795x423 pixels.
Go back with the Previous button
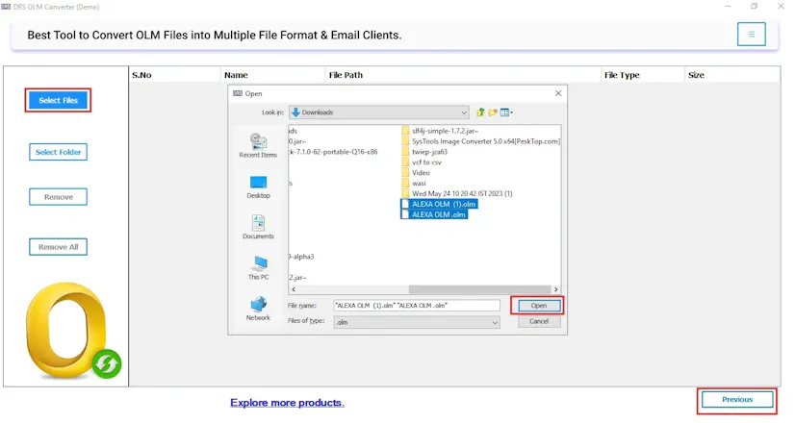737,400
